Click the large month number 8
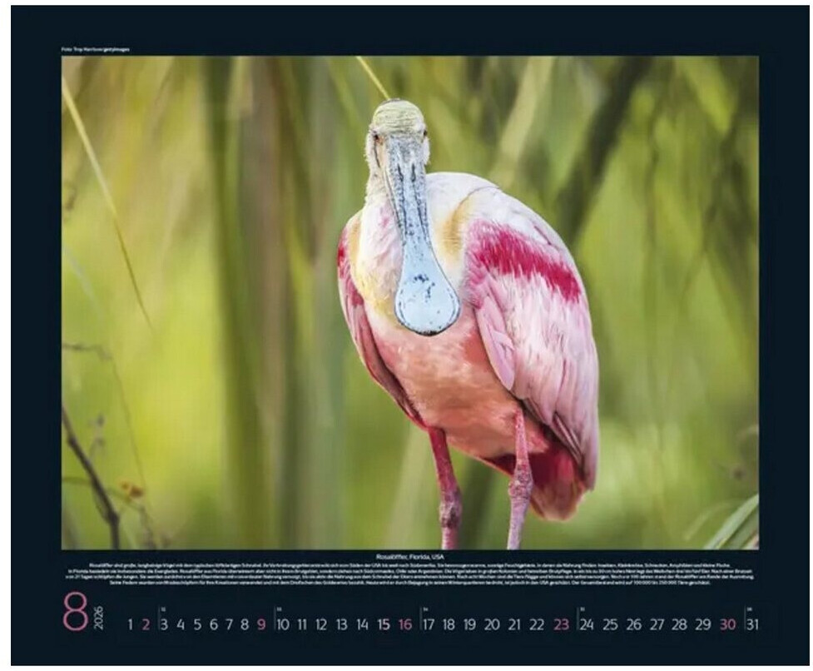The height and width of the screenshot is (671, 813). click(x=75, y=613)
